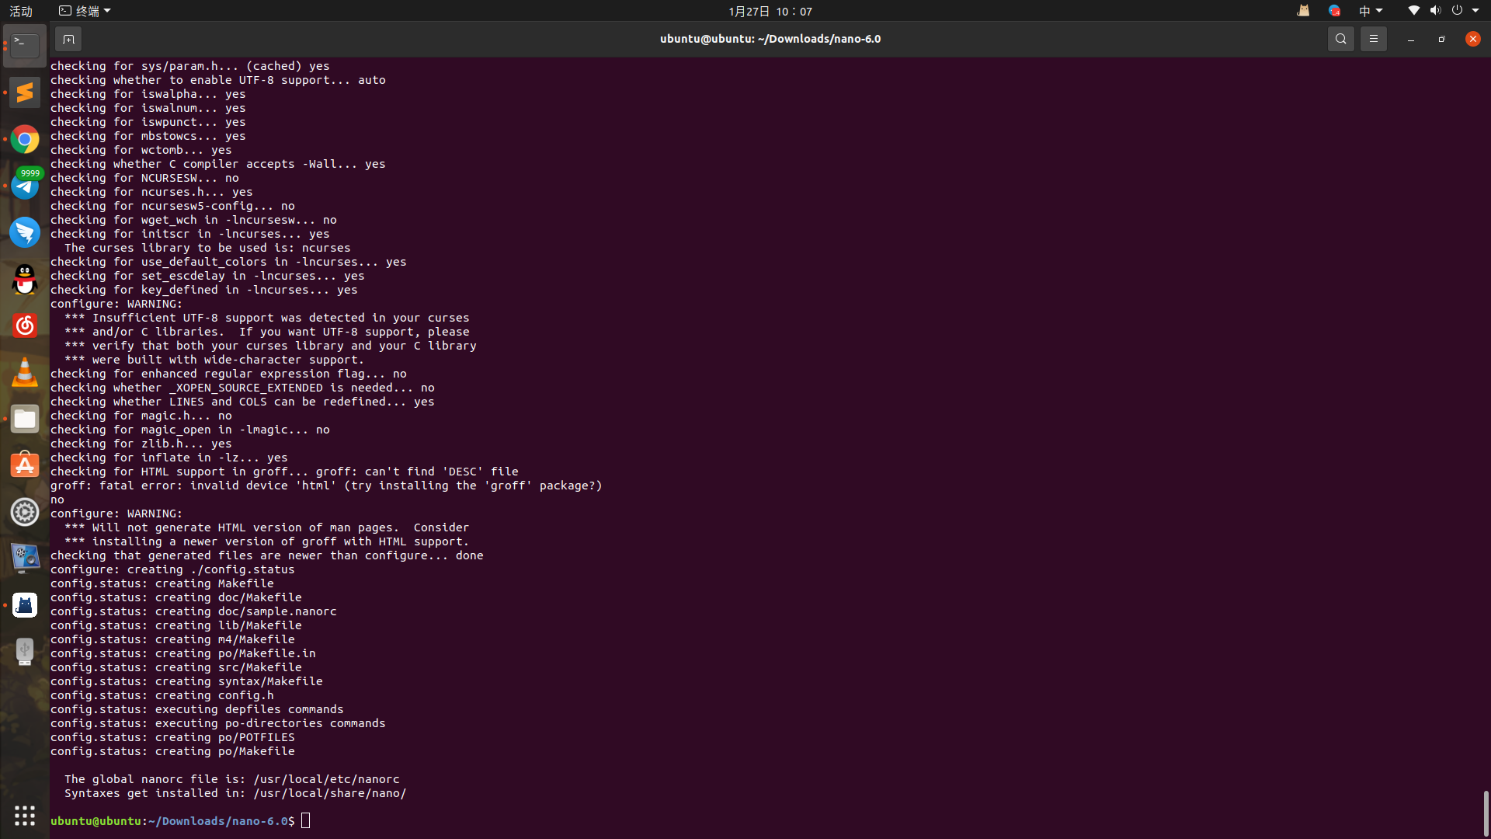This screenshot has width=1491, height=839.
Task: Open the date and time calendar
Action: (770, 11)
